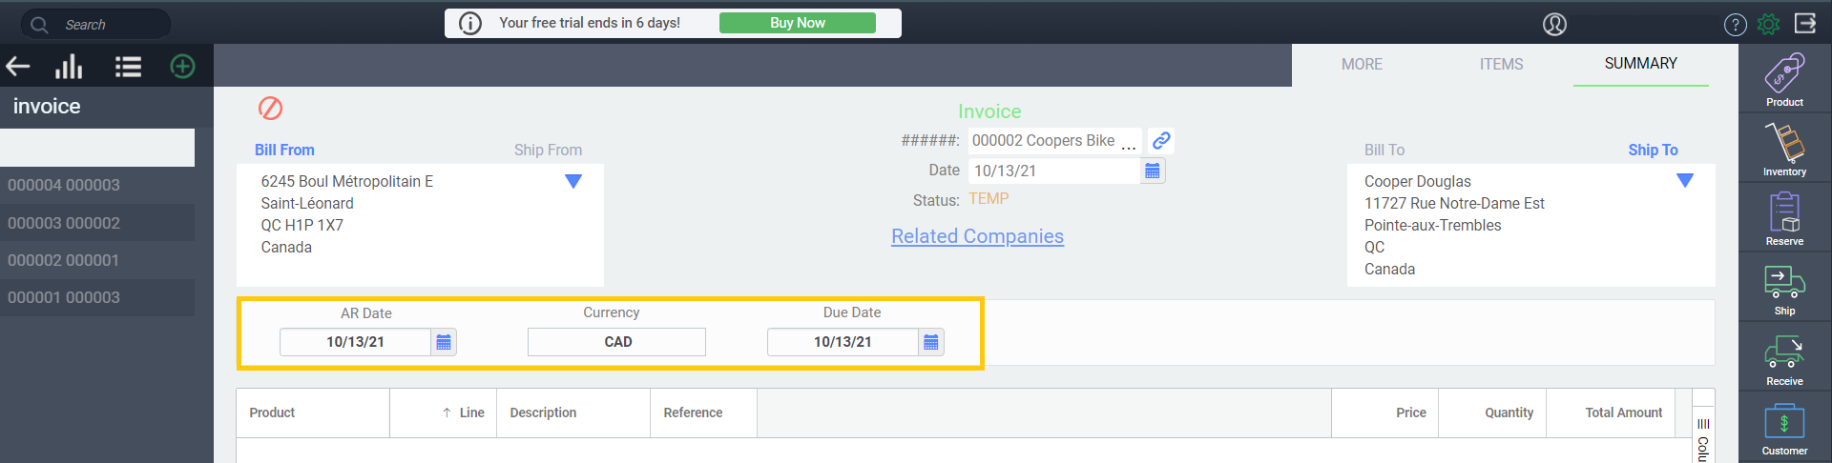The image size is (1832, 463).
Task: Click the Due Date input field
Action: [x=843, y=342]
